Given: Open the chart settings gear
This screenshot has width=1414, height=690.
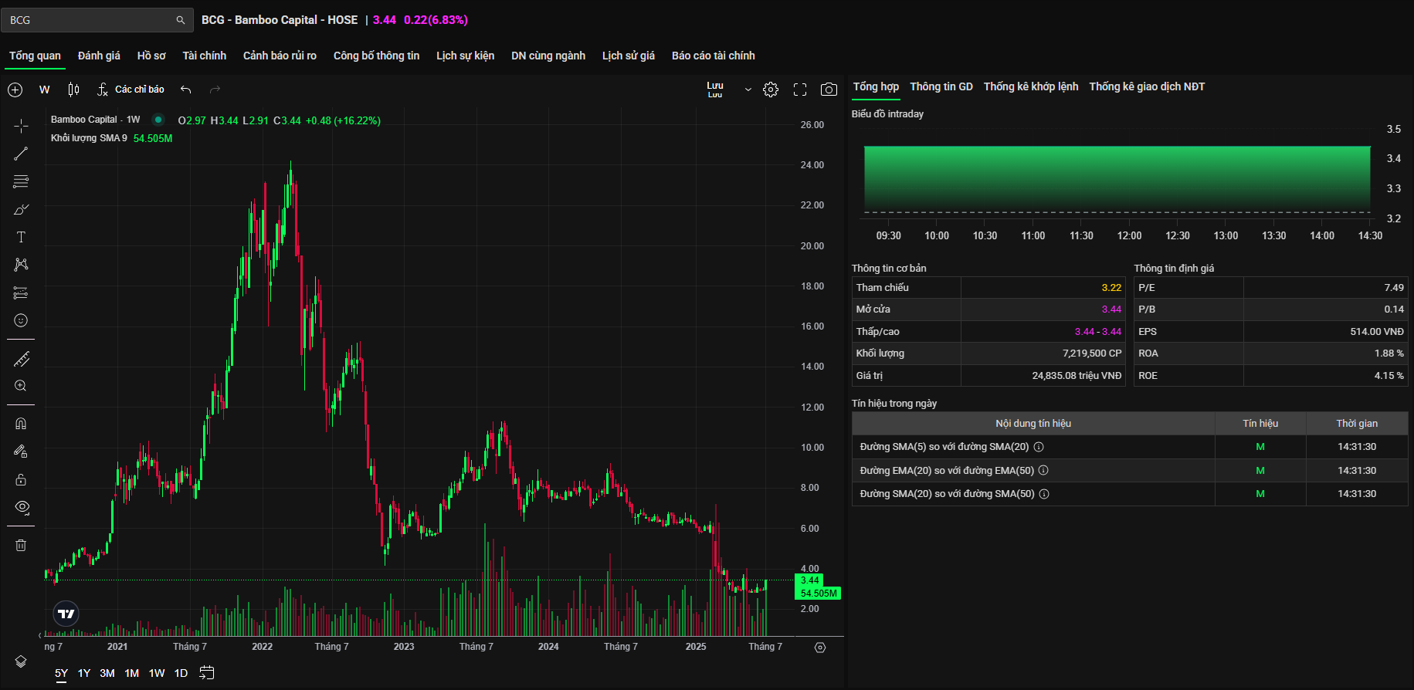Looking at the screenshot, I should 771,90.
